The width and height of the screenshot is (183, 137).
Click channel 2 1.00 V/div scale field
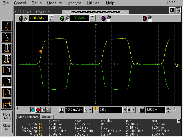(x=79, y=18)
